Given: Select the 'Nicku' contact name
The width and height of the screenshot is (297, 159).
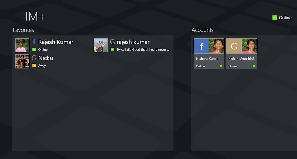Looking at the screenshot, I should [45, 58].
